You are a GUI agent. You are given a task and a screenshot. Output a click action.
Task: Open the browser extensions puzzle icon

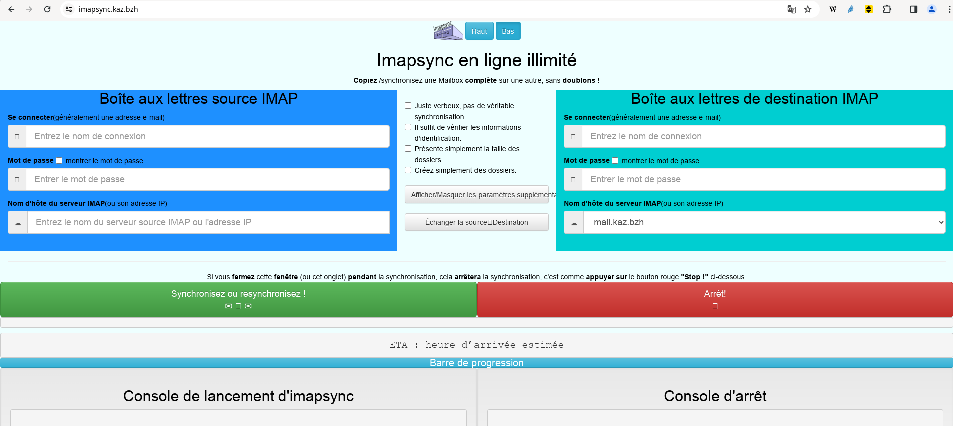pos(887,9)
